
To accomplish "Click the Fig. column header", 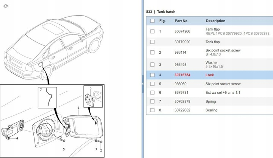I will [162, 21].
